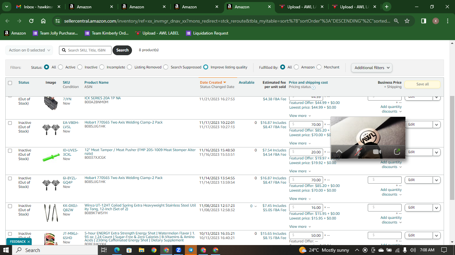Toggle video camera in Zoom mini window
This screenshot has height=255, width=455.
377,152
